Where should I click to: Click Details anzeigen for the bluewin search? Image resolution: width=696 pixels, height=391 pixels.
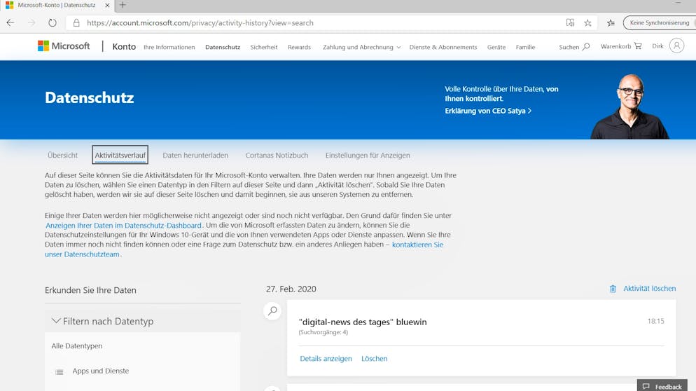(x=326, y=359)
